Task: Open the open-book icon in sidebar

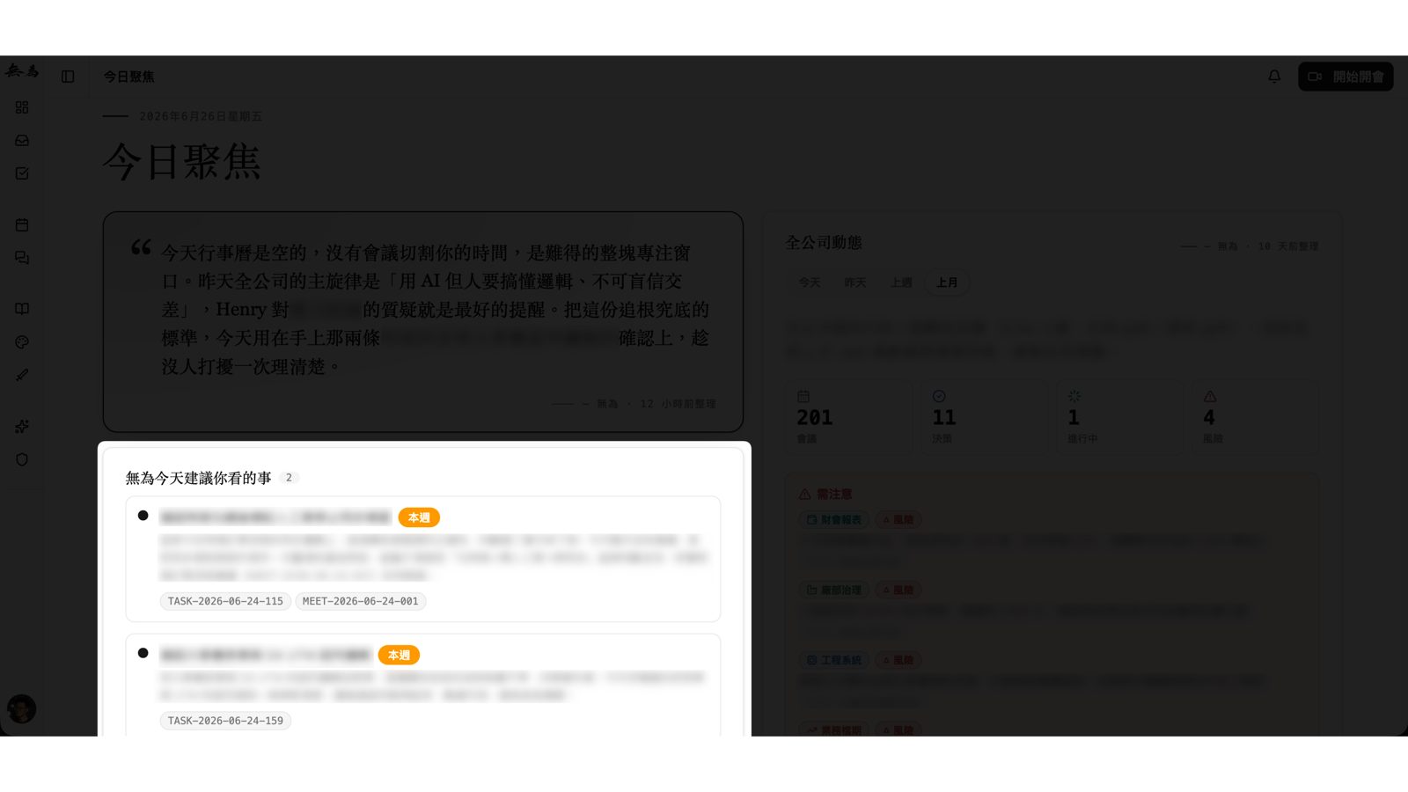Action: [x=22, y=309]
